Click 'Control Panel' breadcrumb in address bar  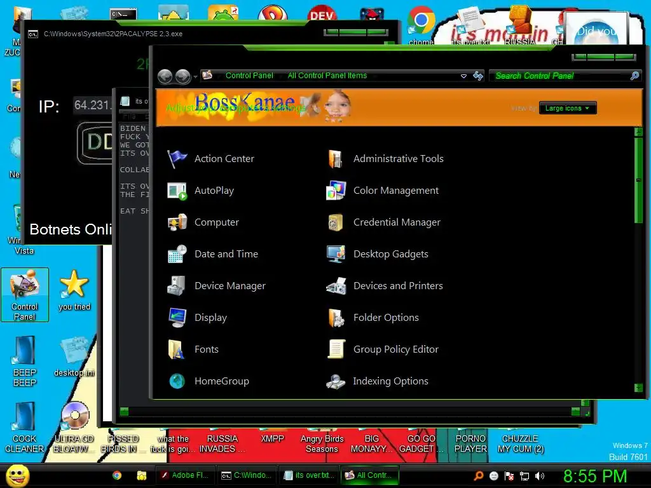coord(249,76)
